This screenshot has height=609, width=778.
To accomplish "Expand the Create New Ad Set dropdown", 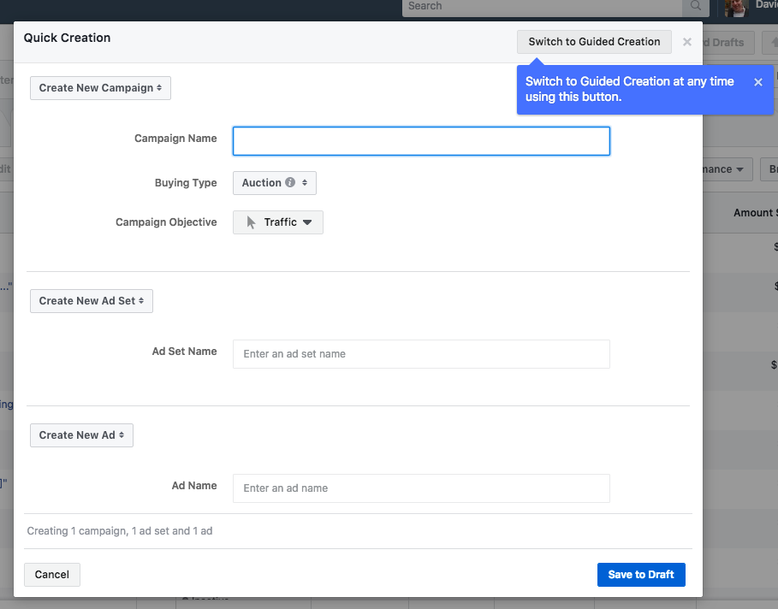I will [x=92, y=301].
